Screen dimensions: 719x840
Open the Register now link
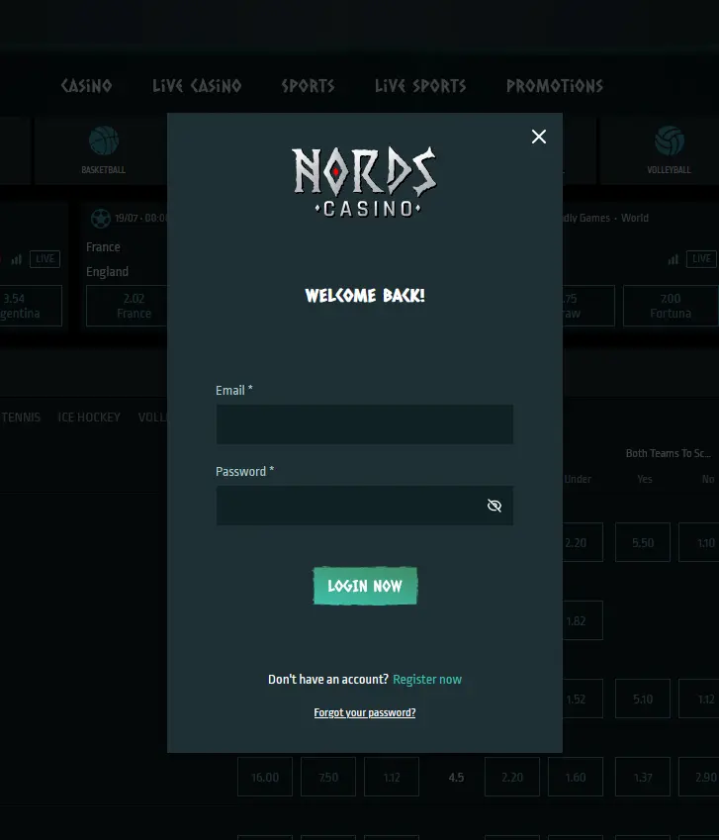427,680
